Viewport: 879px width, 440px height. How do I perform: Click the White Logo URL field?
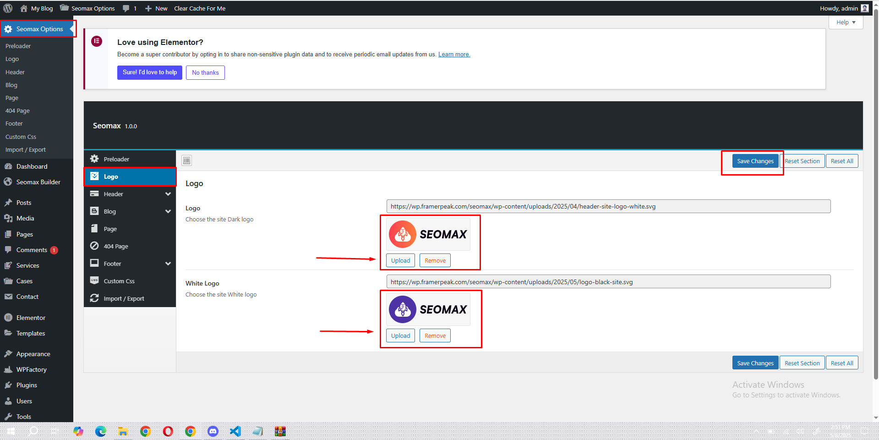608,281
